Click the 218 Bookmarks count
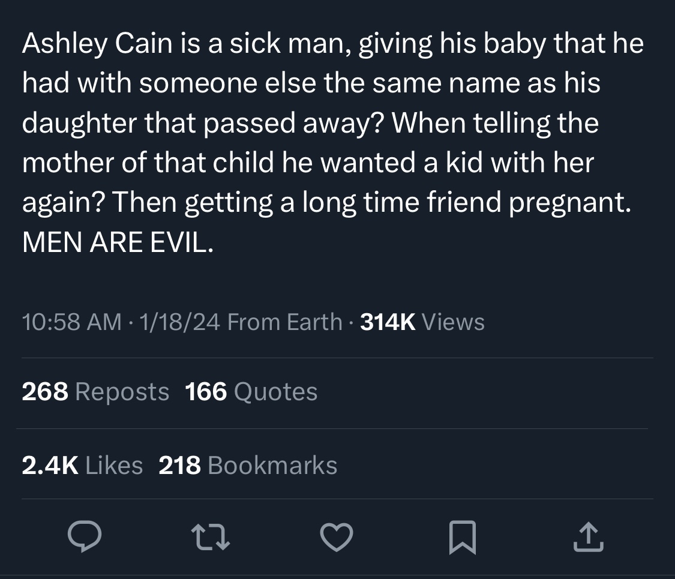The width and height of the screenshot is (675, 579). (x=248, y=466)
